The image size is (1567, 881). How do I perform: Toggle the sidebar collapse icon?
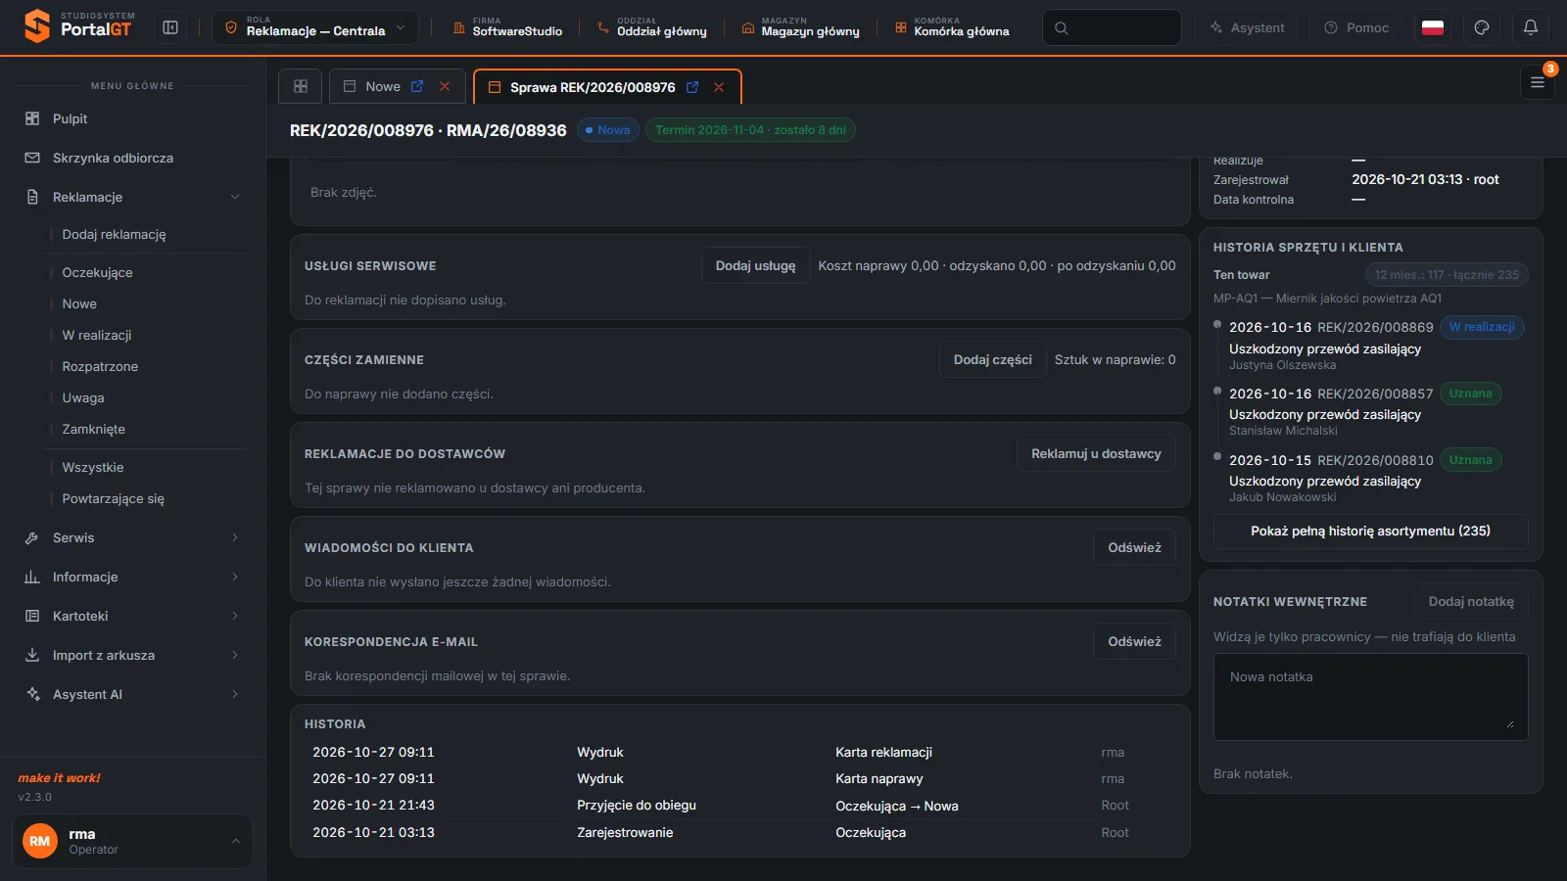170,27
